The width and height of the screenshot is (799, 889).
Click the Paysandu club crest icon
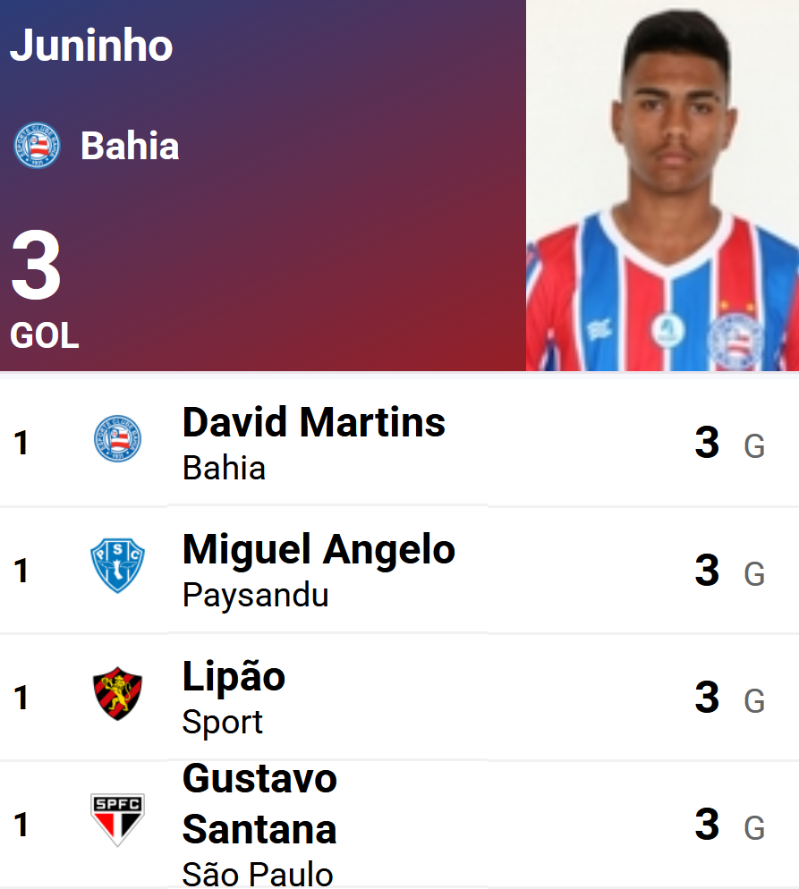117,565
